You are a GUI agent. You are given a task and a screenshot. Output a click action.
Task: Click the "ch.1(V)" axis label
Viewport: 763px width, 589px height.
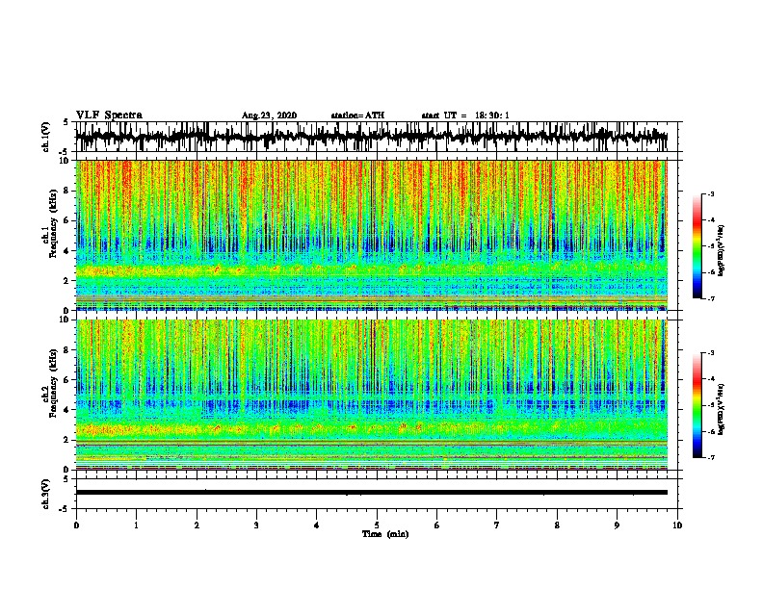click(46, 137)
